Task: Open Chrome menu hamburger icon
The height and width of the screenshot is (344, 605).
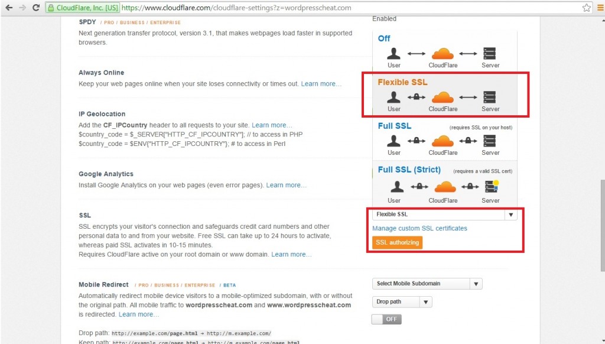Action: (600, 8)
